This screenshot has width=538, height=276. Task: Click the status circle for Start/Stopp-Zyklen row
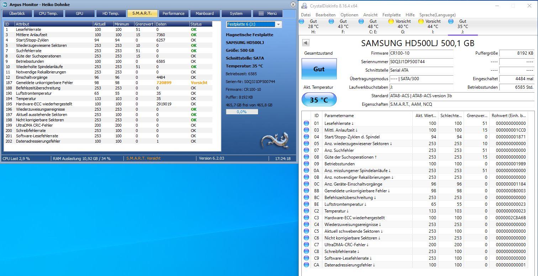306,137
